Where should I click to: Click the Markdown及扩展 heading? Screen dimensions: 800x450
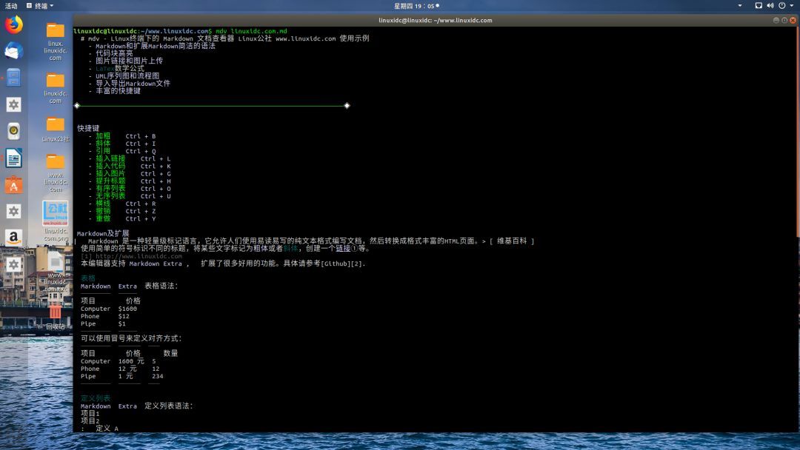[x=103, y=233]
